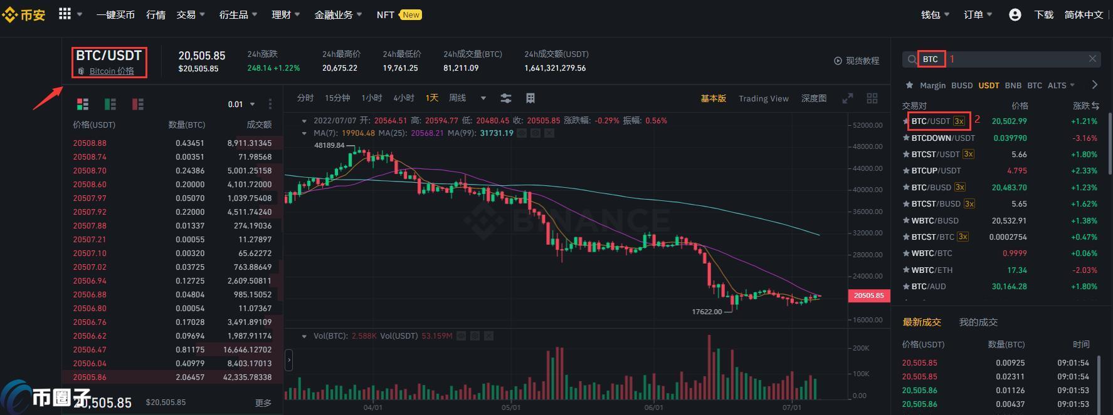Image resolution: width=1113 pixels, height=415 pixels.
Task: Select the 1小时 chart interval
Action: coord(371,98)
